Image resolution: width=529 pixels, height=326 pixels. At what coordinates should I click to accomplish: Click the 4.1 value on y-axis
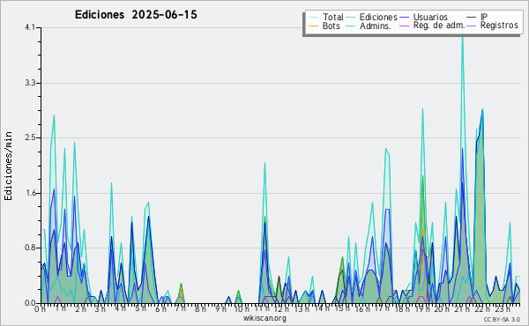coord(30,27)
